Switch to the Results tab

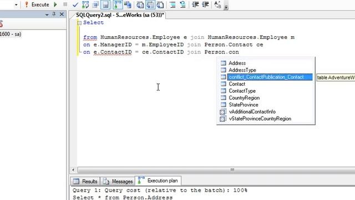click(x=85, y=181)
